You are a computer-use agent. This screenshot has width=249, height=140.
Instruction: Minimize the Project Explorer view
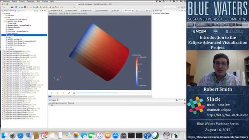(x=43, y=10)
